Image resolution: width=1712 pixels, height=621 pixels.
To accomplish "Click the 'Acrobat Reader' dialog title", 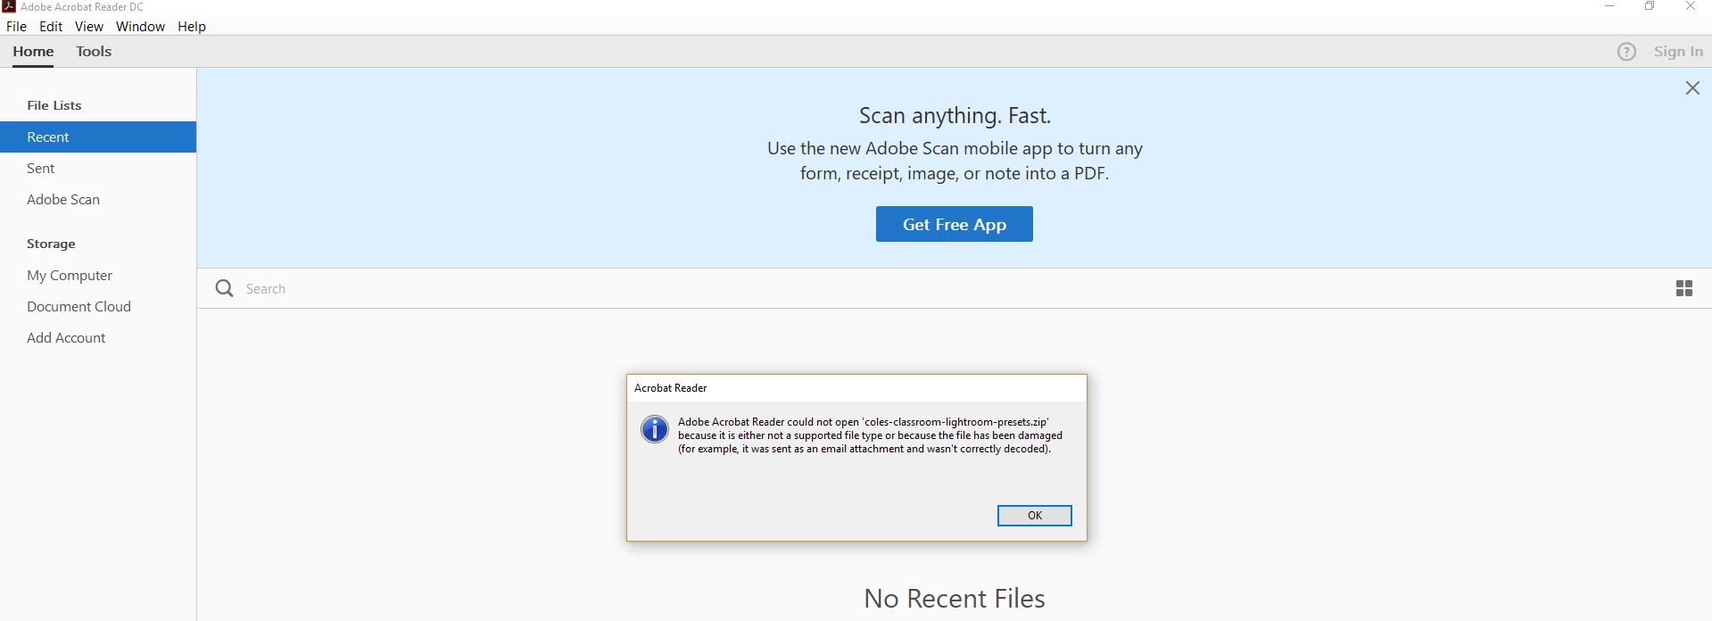I will [x=671, y=388].
